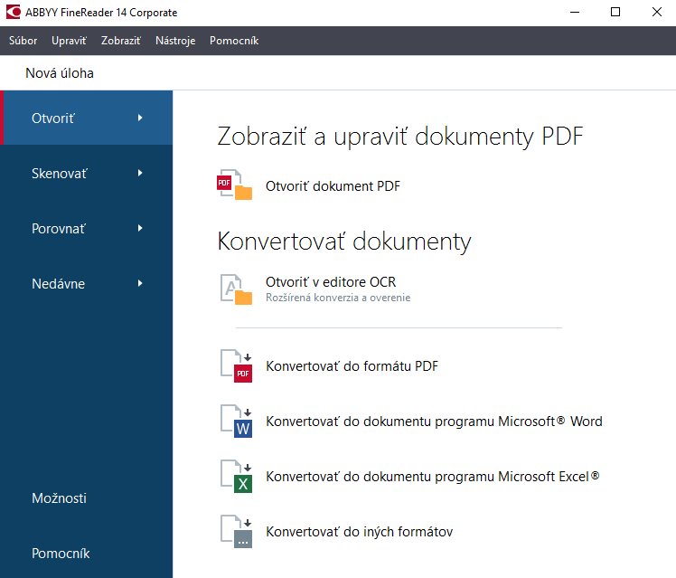This screenshot has width=676, height=578.
Task: Open the Upraviť menu
Action: tap(70, 41)
